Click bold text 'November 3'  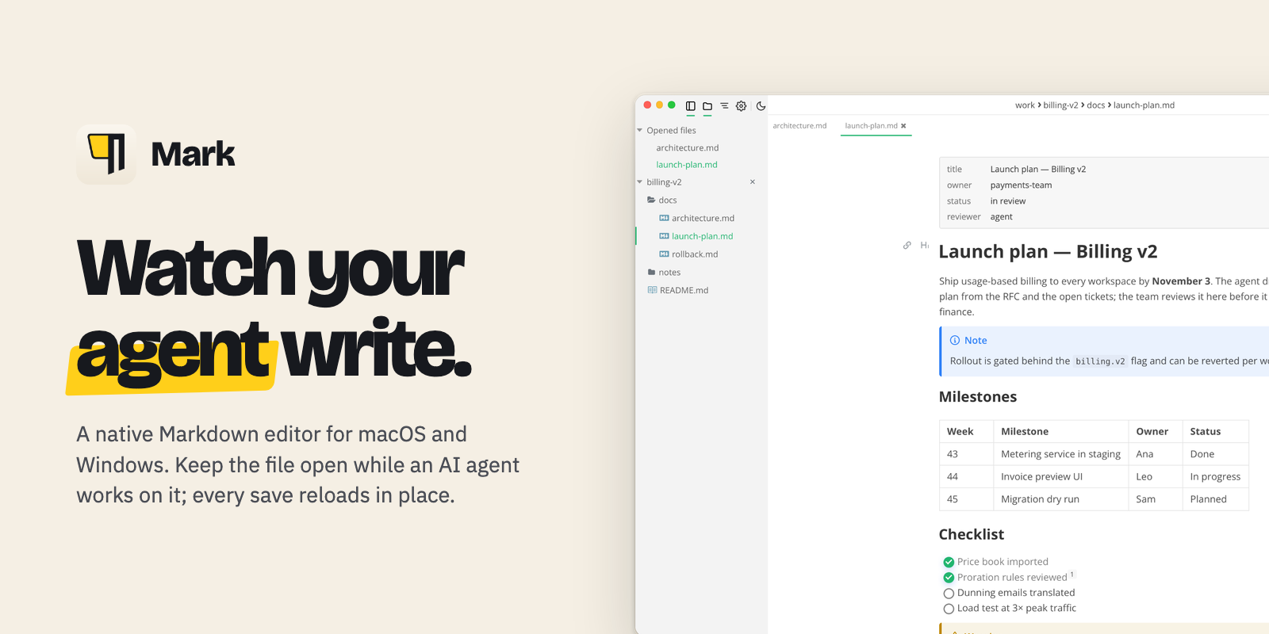point(1181,281)
